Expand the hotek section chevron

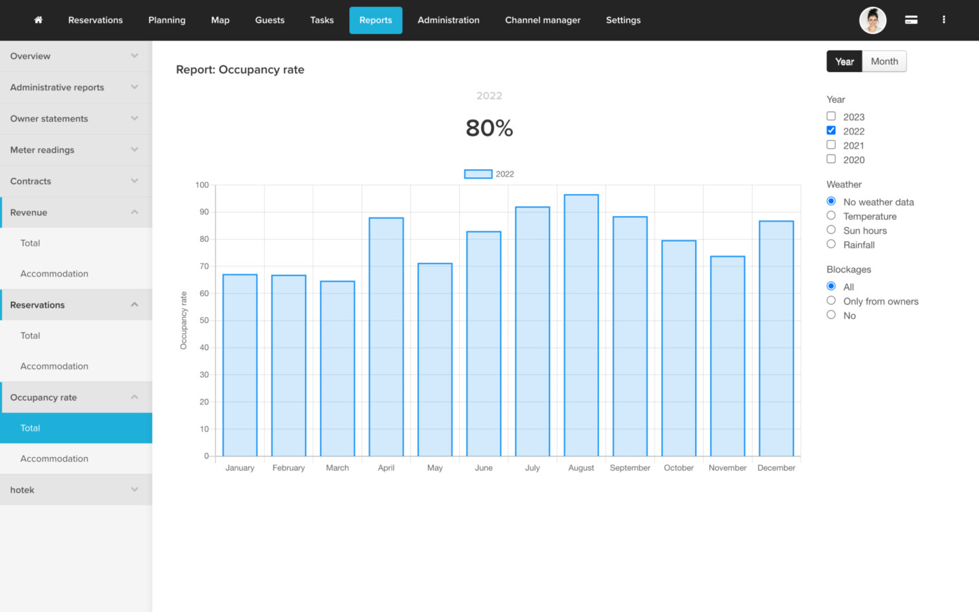coord(135,489)
